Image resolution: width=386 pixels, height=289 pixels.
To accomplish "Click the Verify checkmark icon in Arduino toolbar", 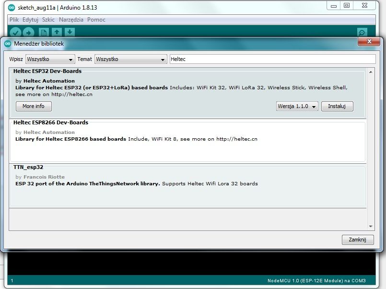I will (15, 32).
